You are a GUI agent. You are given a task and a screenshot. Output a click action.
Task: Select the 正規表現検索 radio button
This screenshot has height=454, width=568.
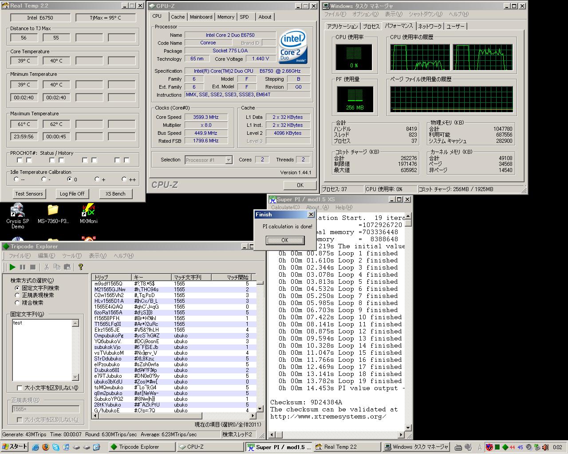pyautogui.click(x=18, y=295)
